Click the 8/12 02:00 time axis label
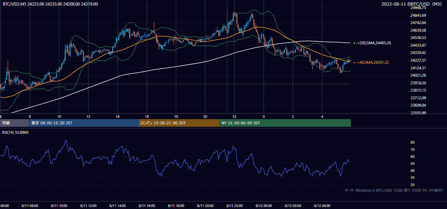Viewport: 447px width, 209px height. tap(293, 206)
